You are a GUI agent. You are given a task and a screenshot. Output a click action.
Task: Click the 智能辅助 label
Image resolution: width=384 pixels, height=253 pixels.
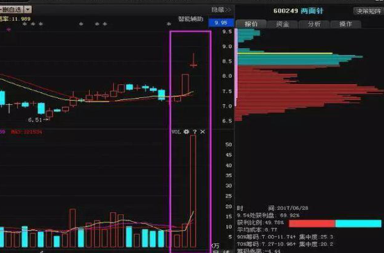click(191, 19)
